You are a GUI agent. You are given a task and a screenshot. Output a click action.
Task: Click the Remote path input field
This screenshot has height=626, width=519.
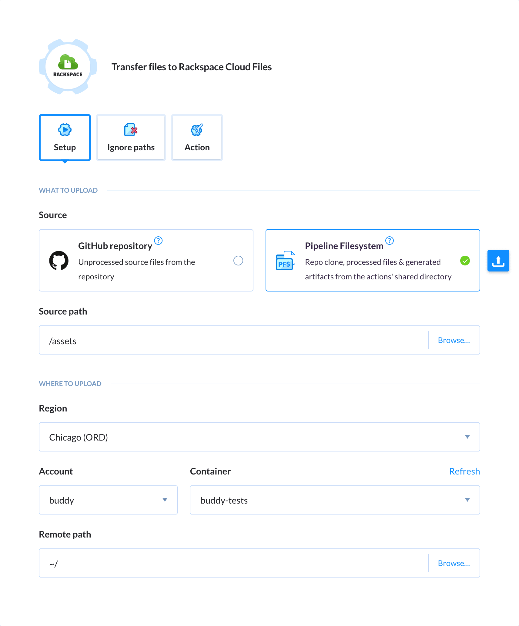click(212, 563)
